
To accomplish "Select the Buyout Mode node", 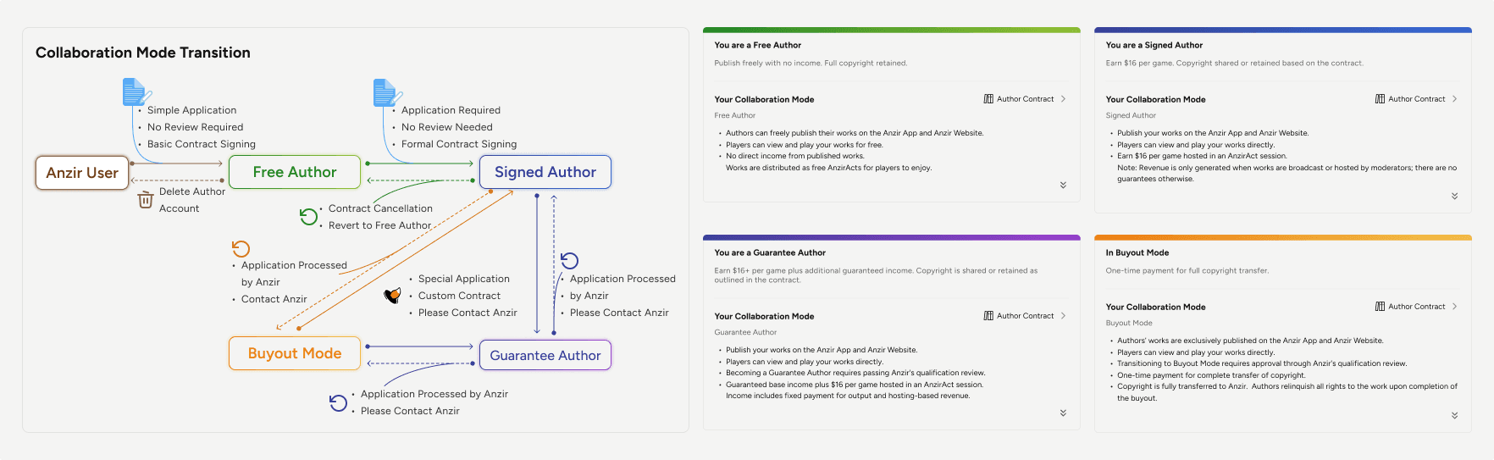I will (295, 353).
